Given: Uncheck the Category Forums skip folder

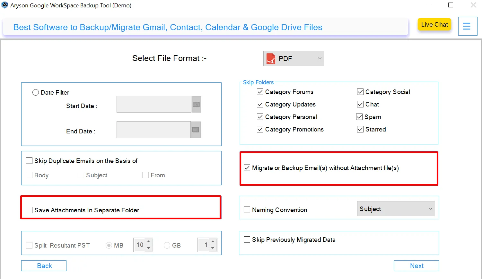Looking at the screenshot, I should click(260, 92).
